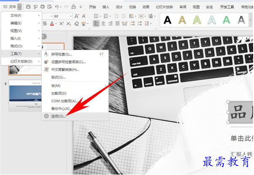Open the 编辑(E) menu entry

(x=22, y=23)
